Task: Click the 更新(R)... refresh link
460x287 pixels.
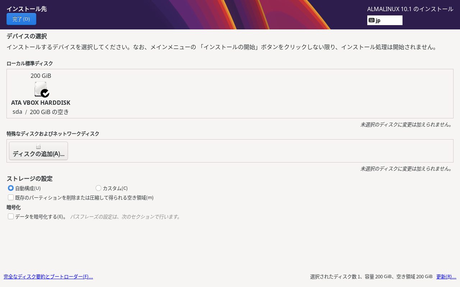Action: tap(446, 277)
